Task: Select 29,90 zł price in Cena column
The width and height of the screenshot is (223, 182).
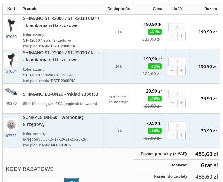Action: tap(154, 91)
